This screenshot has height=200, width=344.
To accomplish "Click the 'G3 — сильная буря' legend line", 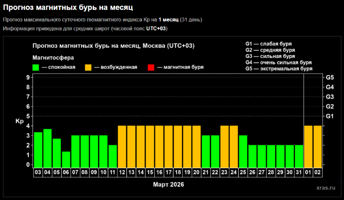I will coord(270,56).
